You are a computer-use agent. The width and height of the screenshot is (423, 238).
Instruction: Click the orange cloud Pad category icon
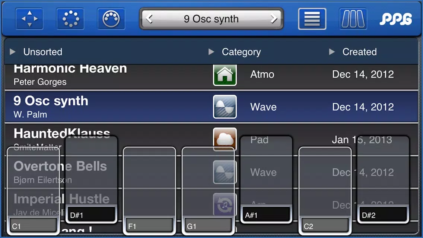pyautogui.click(x=225, y=139)
